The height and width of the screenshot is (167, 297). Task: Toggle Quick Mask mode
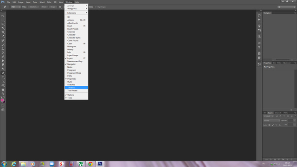point(3,106)
